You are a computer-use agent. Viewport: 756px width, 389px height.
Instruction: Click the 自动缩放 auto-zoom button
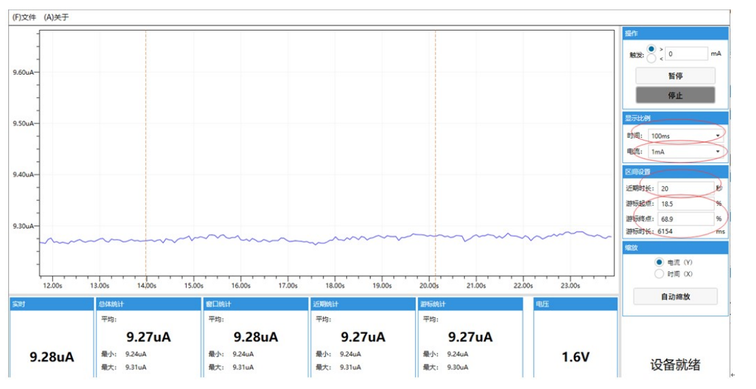675,296
